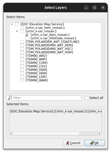Screen dimensions: 111x153
Task: Confirm selection with the OK button
Action: (95, 143)
